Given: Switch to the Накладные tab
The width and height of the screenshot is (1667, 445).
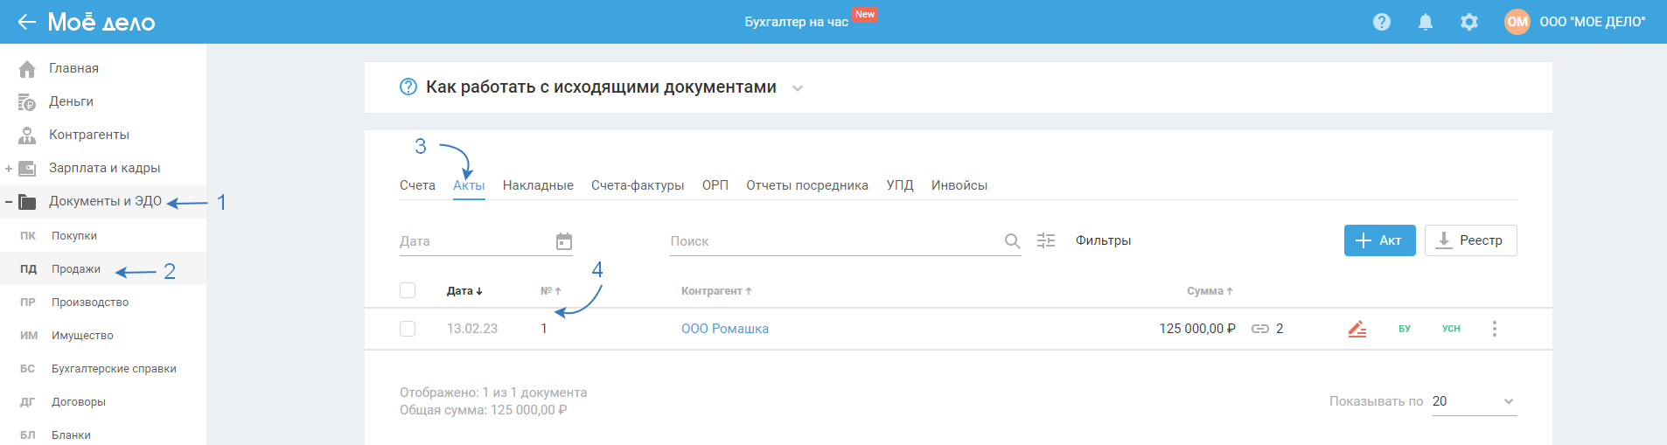Looking at the screenshot, I should [538, 185].
